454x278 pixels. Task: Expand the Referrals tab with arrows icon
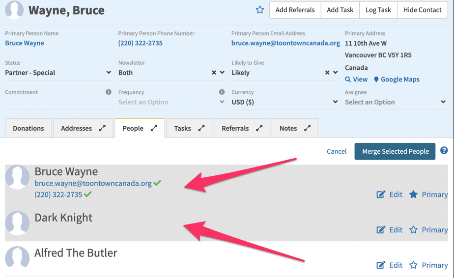click(259, 128)
